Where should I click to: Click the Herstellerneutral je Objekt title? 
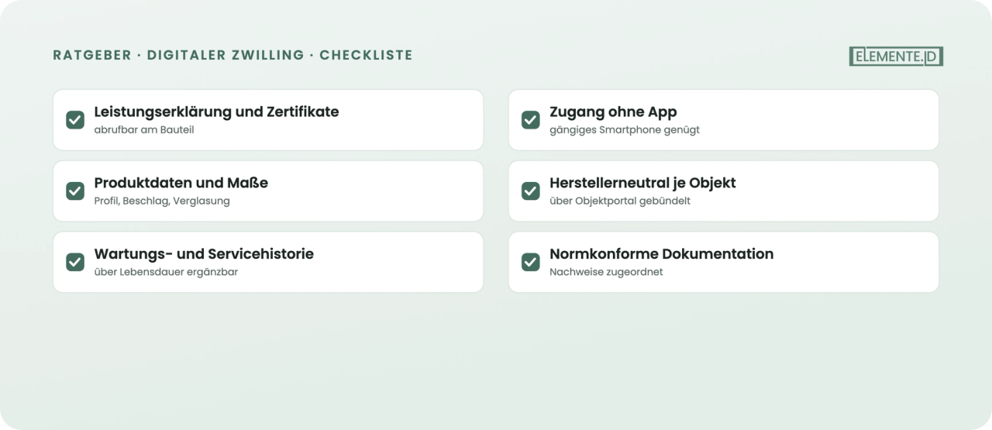click(642, 183)
